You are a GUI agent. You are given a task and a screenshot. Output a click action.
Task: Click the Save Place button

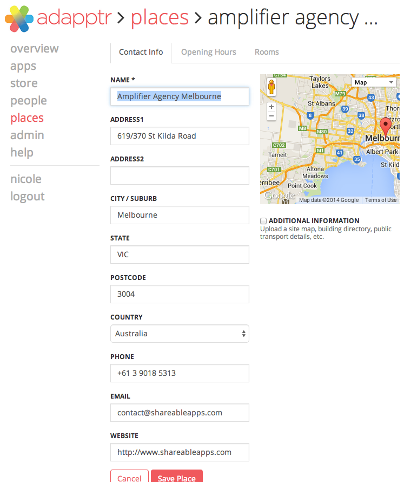(176, 477)
